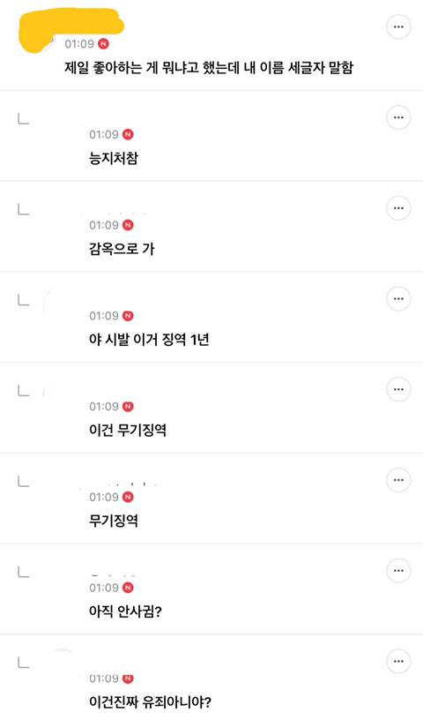Click the 01:09 timestamp on the main post
Image resolution: width=423 pixels, height=720 pixels.
(x=79, y=44)
